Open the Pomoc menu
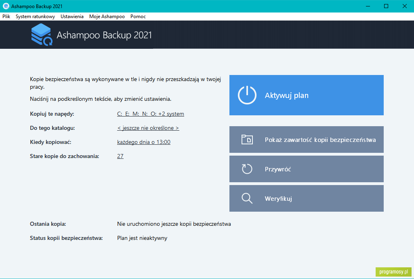The image size is (414, 279). [x=138, y=17]
